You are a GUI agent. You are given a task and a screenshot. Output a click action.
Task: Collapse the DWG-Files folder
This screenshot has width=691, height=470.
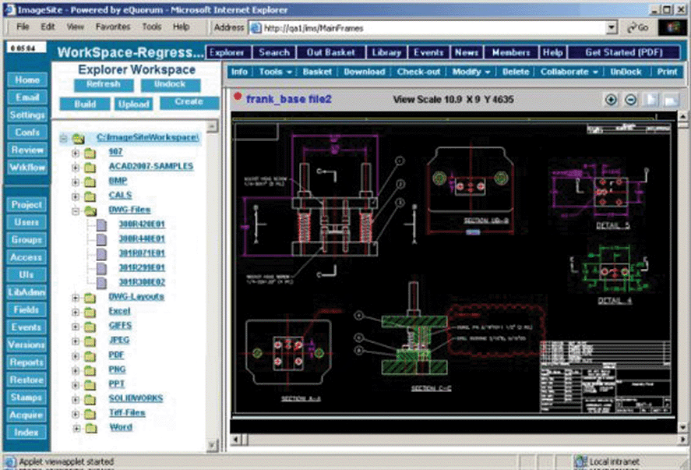[76, 210]
